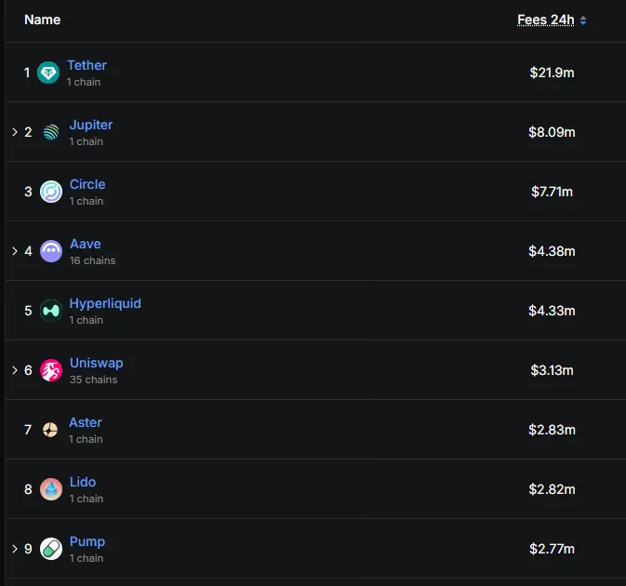Click the Hyperliquid logo icon

pos(51,311)
